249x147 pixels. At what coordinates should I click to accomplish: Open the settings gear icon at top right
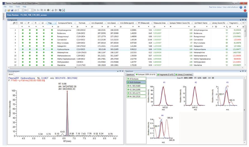click(245, 6)
